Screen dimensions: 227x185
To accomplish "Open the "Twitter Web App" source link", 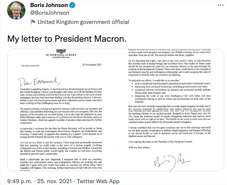I will pyautogui.click(x=98, y=181).
